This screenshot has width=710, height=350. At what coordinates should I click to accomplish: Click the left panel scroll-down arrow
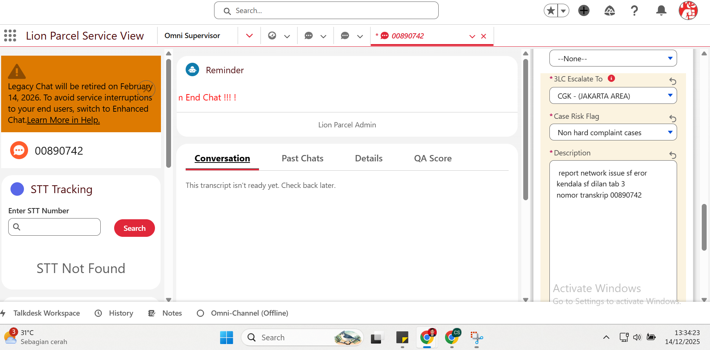click(x=168, y=300)
